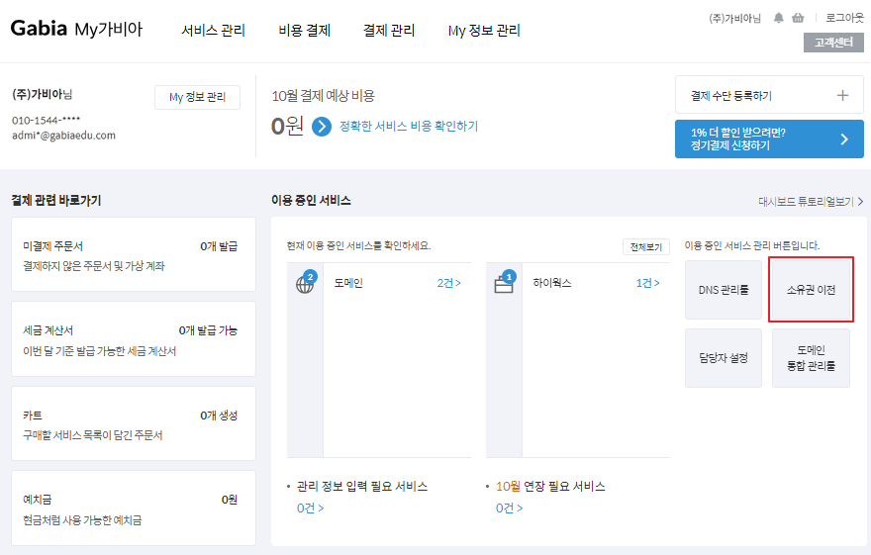
Task: Click the Hiworks briefcase icon
Action: coord(504,285)
